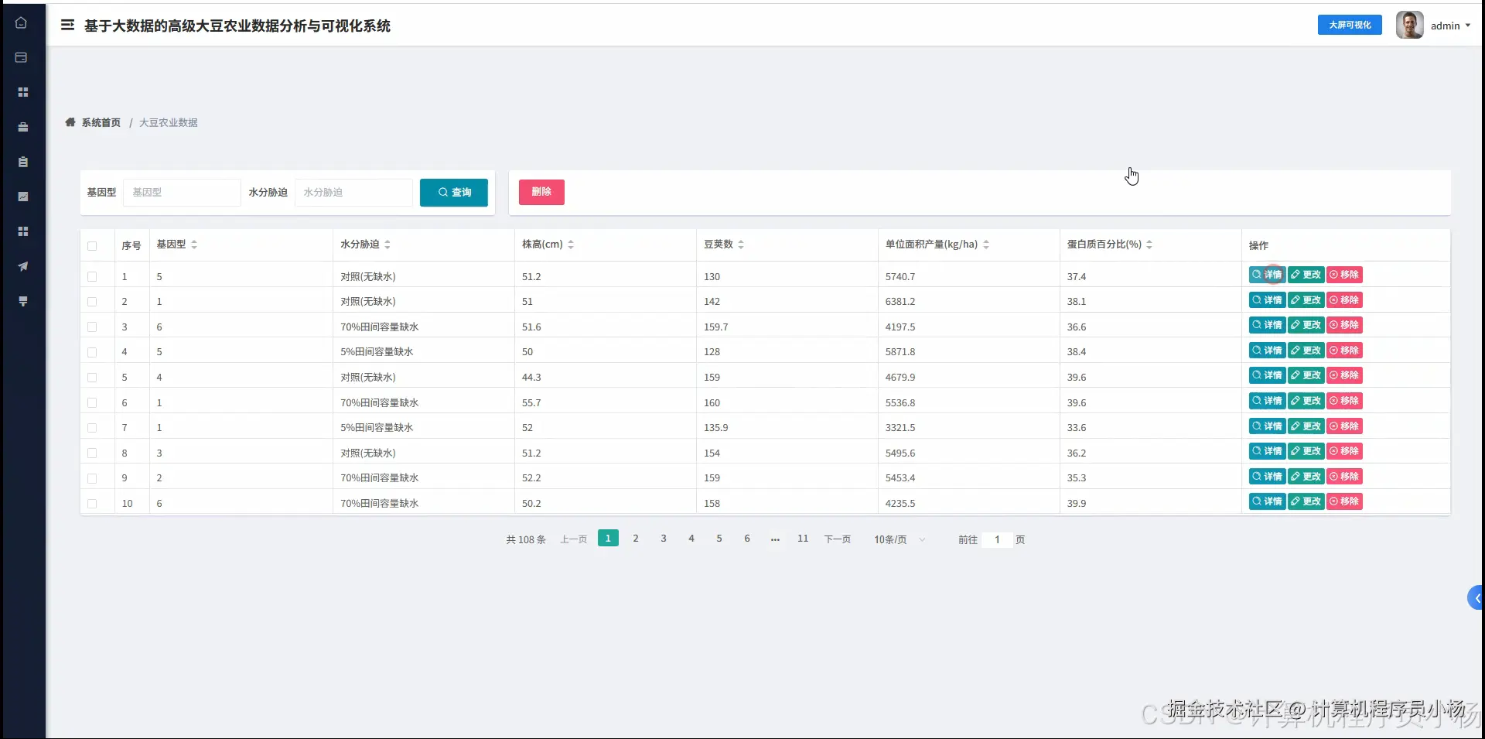This screenshot has width=1485, height=739.
Task: Click the bottom sidebar brush-like icon
Action: pos(22,301)
